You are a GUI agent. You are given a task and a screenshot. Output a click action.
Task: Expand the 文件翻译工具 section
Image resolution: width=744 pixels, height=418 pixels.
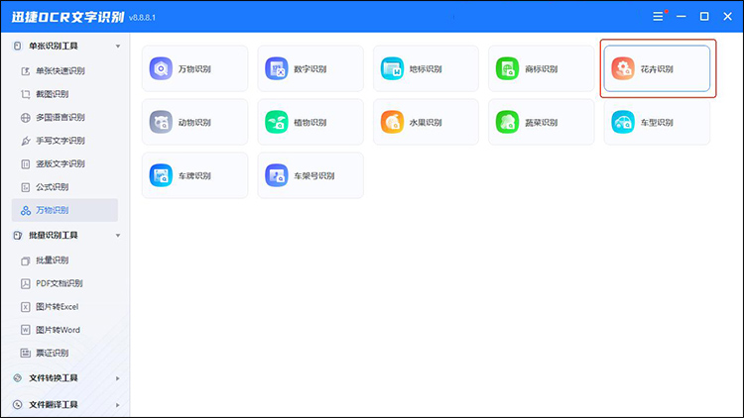118,404
